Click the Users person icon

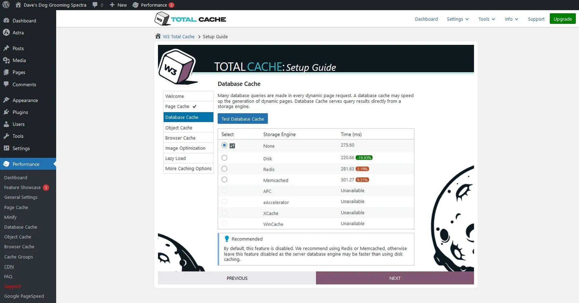pos(6,124)
